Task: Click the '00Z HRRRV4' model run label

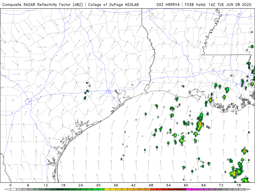Action: (168, 4)
